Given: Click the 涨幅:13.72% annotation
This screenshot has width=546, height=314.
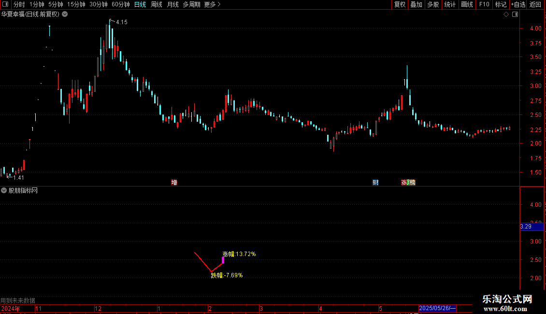Looking at the screenshot, I should (239, 254).
